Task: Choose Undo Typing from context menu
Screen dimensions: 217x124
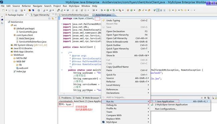Action: (x=126, y=20)
